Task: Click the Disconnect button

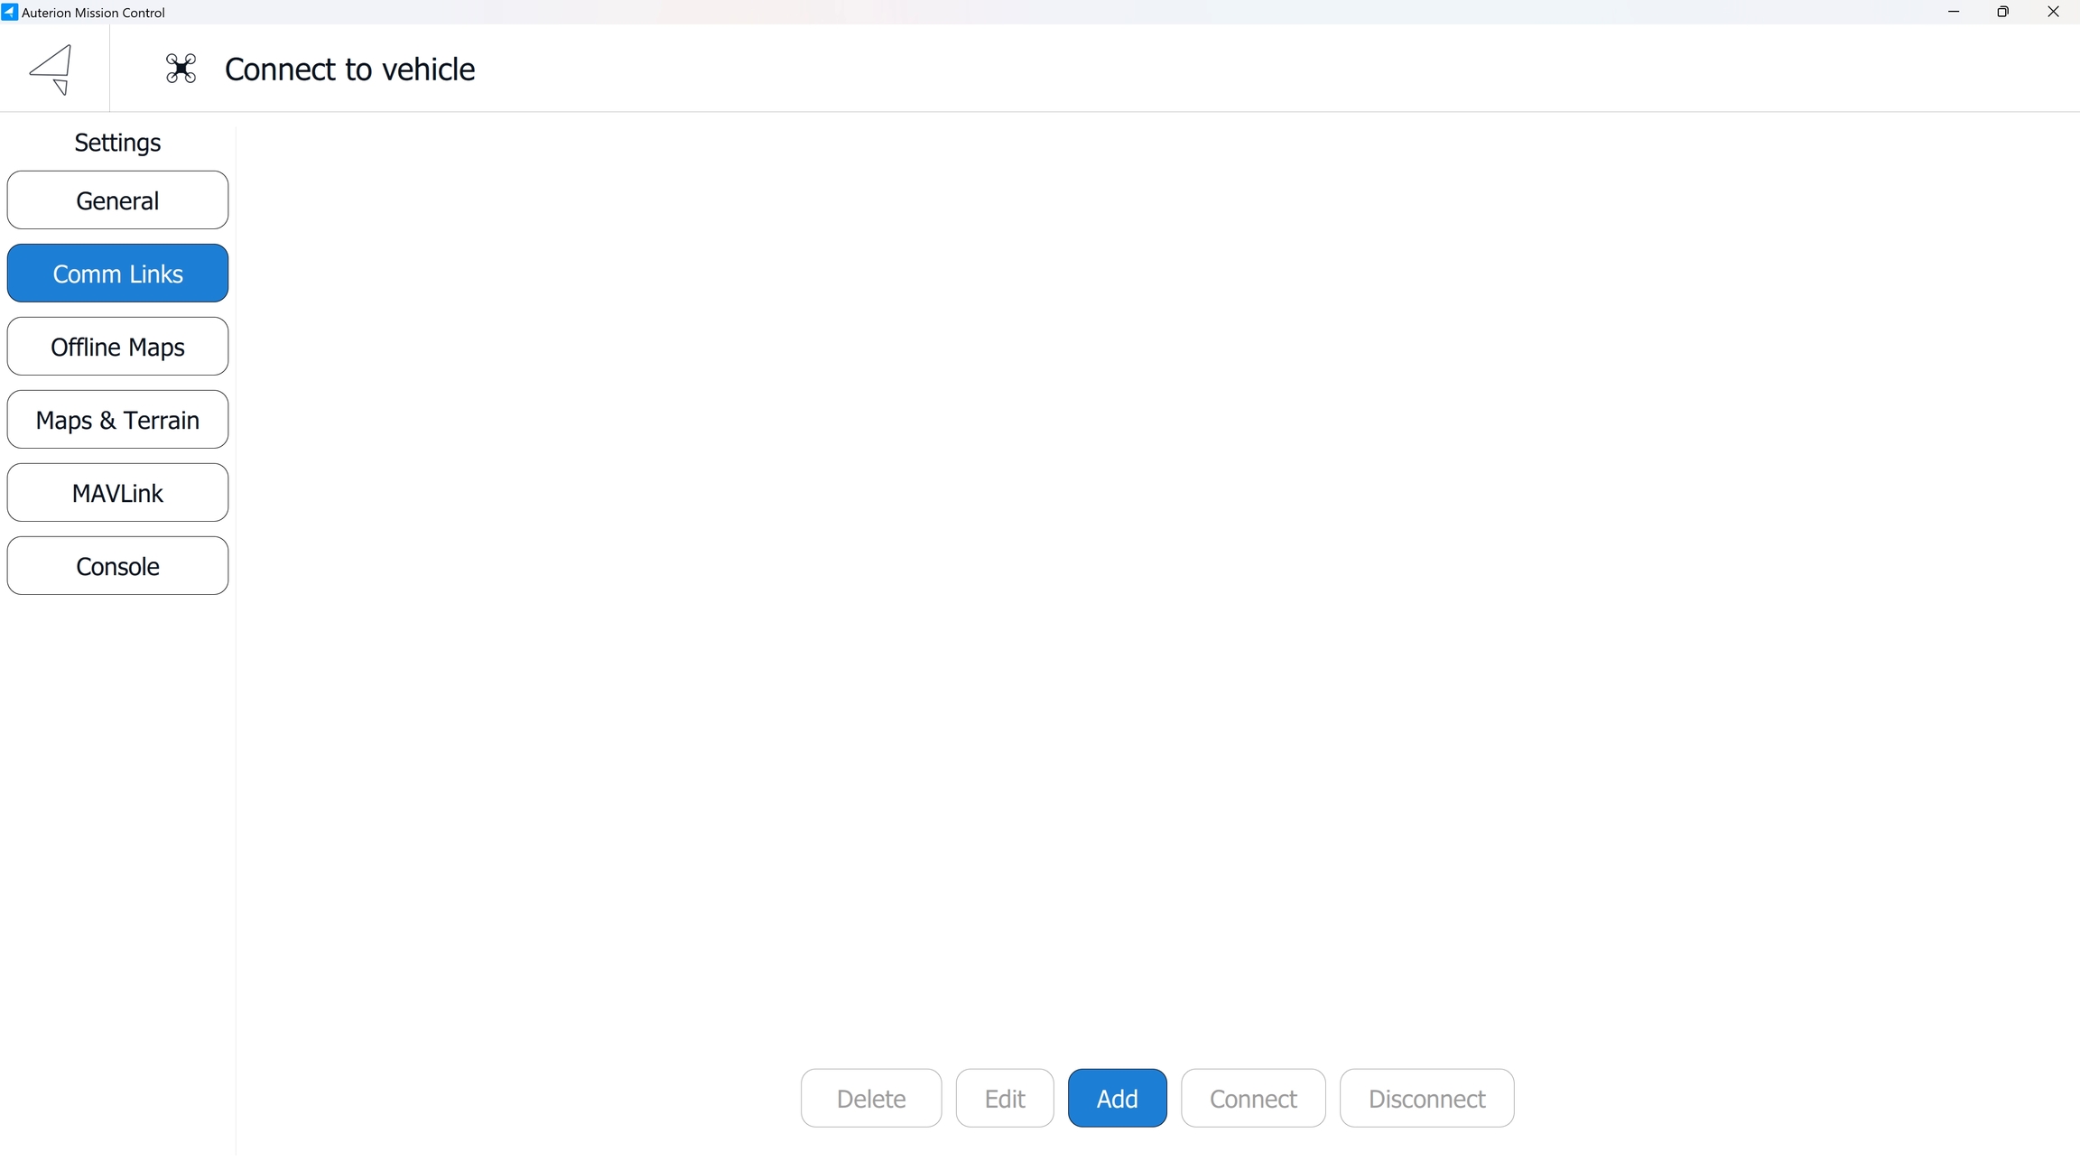Action: click(x=1426, y=1099)
